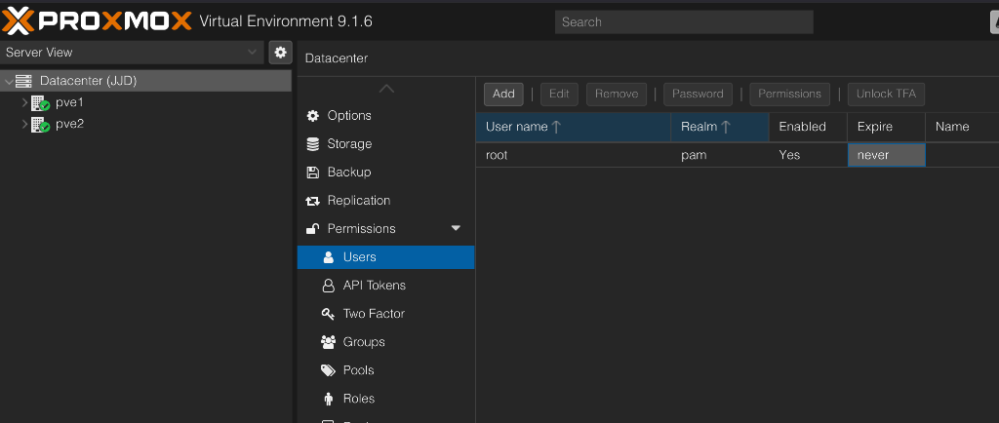The height and width of the screenshot is (423, 999).
Task: Click the pve1 node icon
Action: pos(41,103)
